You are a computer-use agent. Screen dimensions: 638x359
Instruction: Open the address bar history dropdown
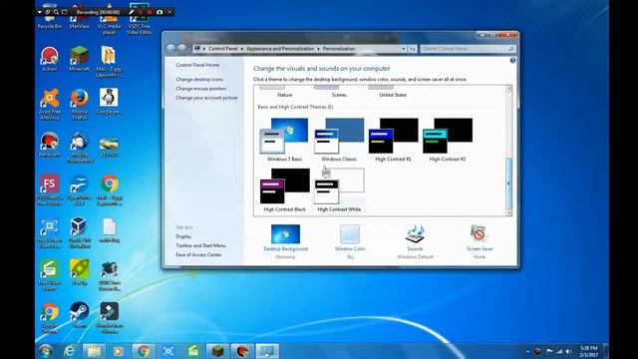(403, 49)
